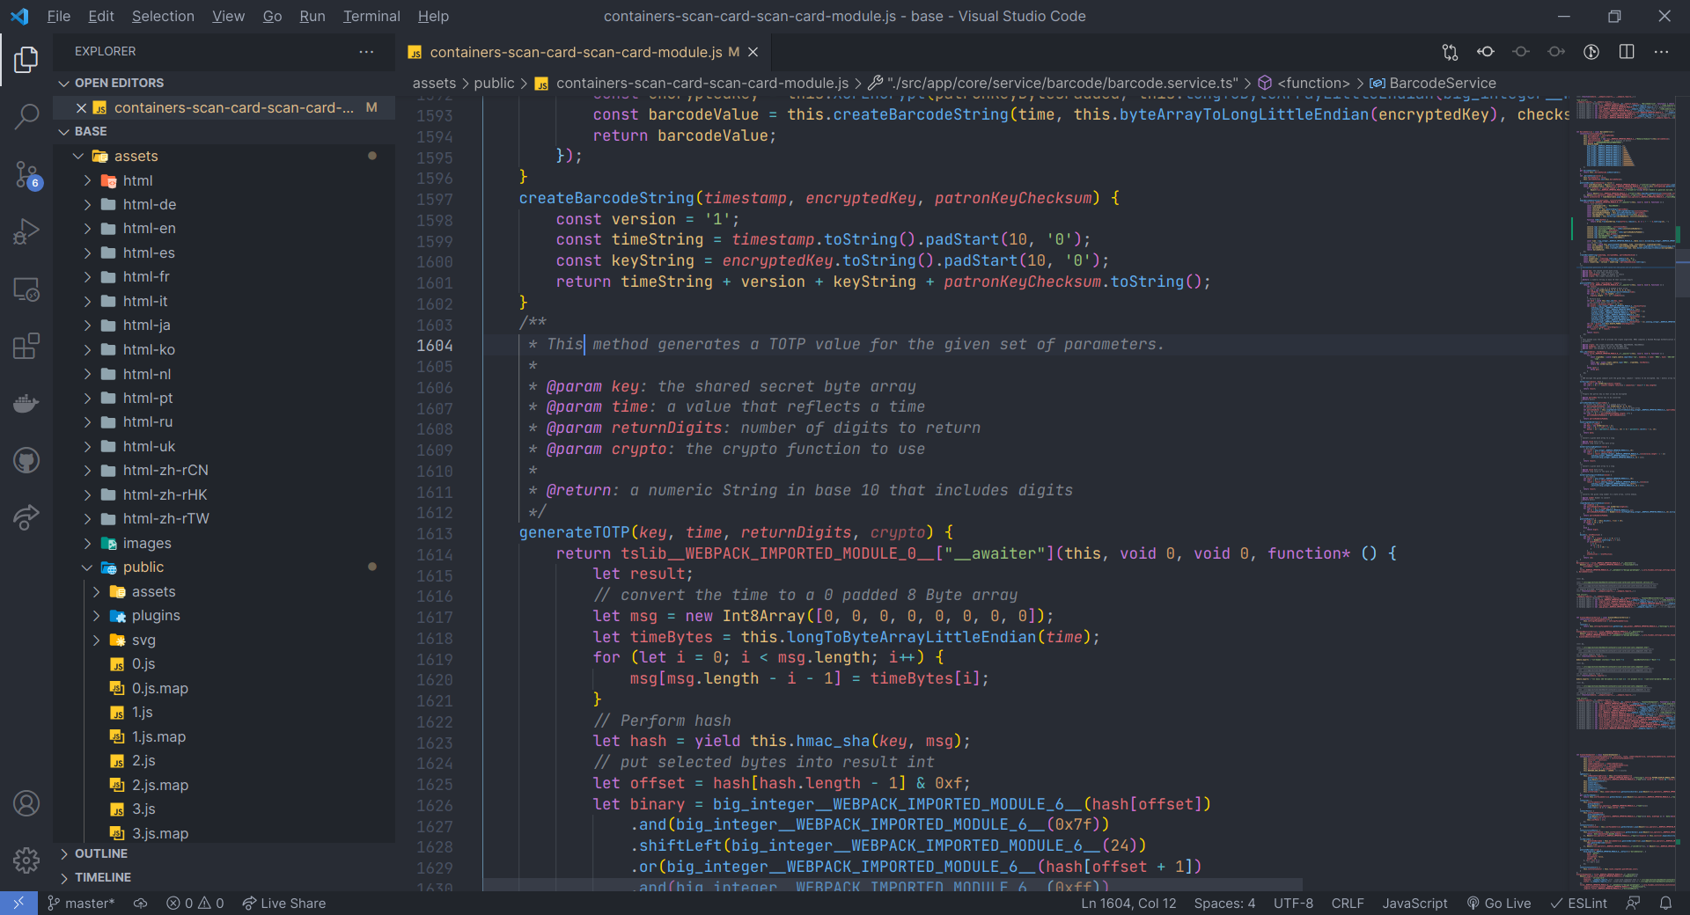Image resolution: width=1690 pixels, height=915 pixels.
Task: Split the editor right
Action: (x=1627, y=52)
